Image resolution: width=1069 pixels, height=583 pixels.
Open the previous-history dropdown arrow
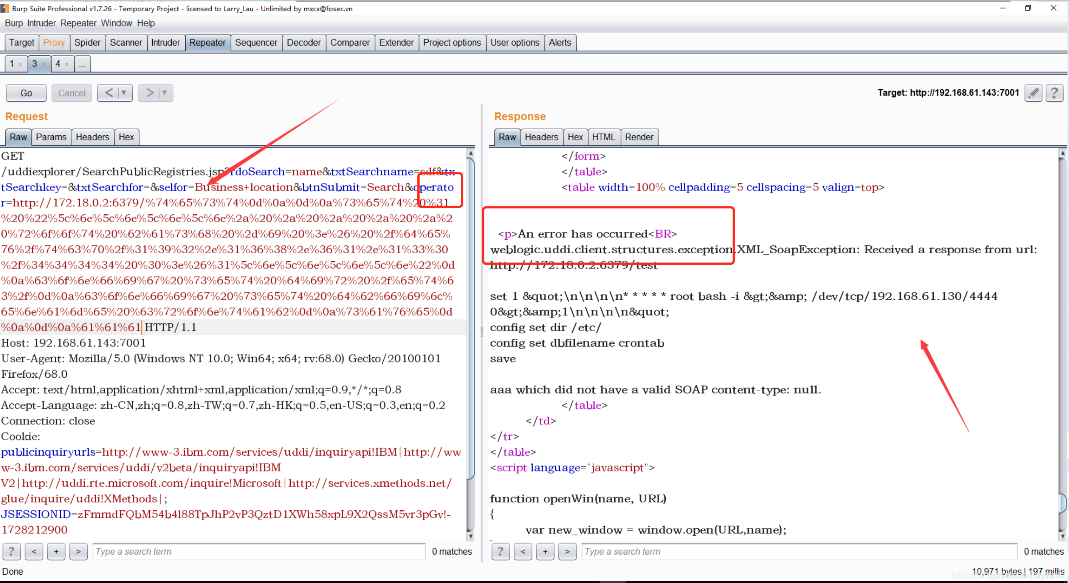click(x=124, y=93)
